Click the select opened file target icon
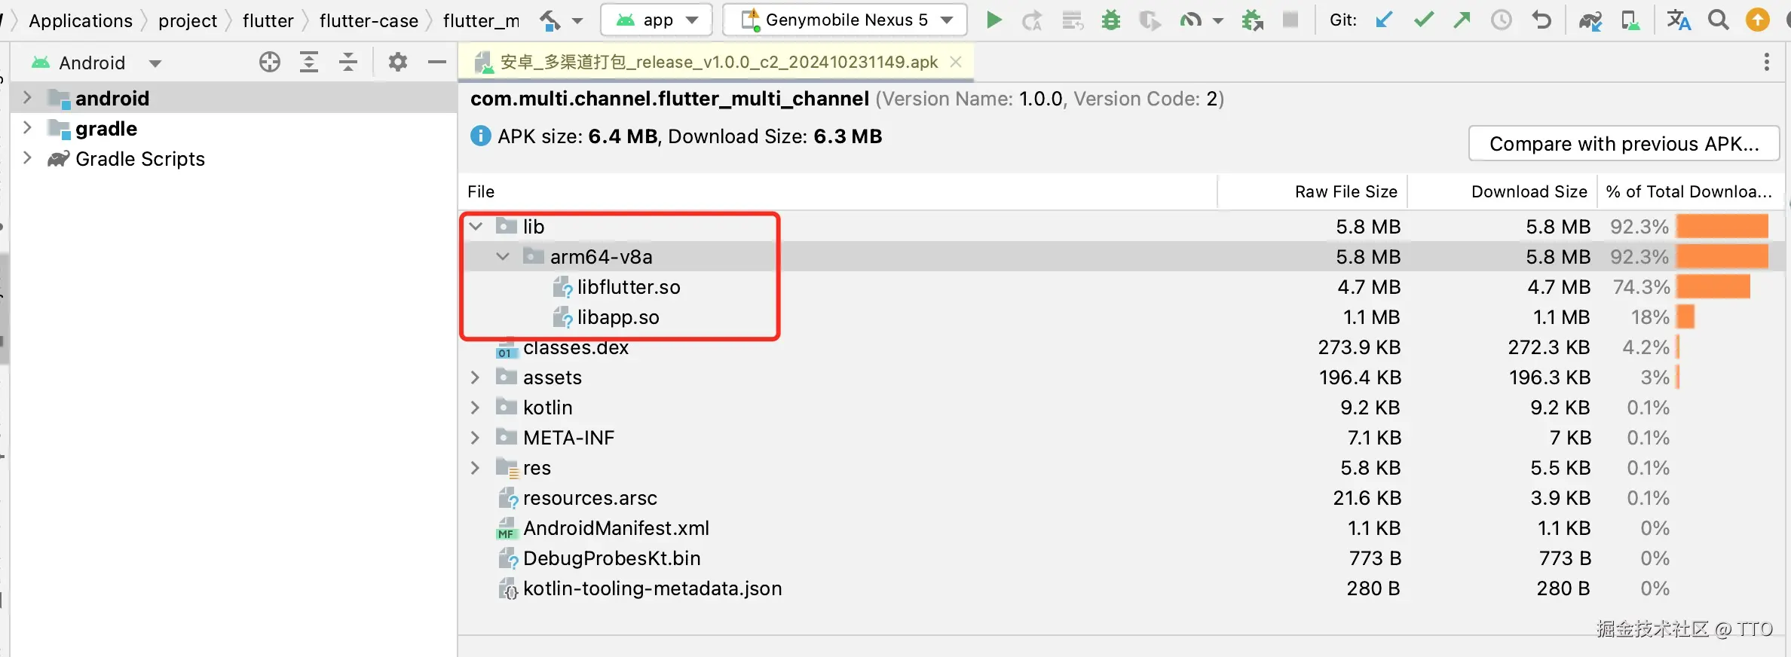Screen dimensions: 1791x657 [270, 62]
